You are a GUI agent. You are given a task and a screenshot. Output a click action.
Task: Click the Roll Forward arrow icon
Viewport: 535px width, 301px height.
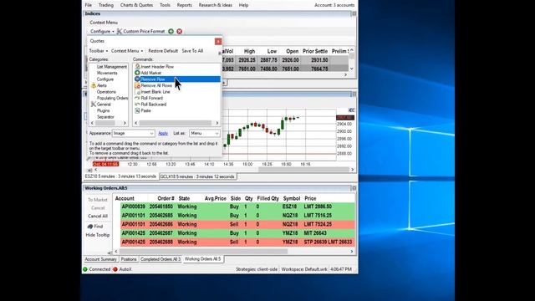137,98
